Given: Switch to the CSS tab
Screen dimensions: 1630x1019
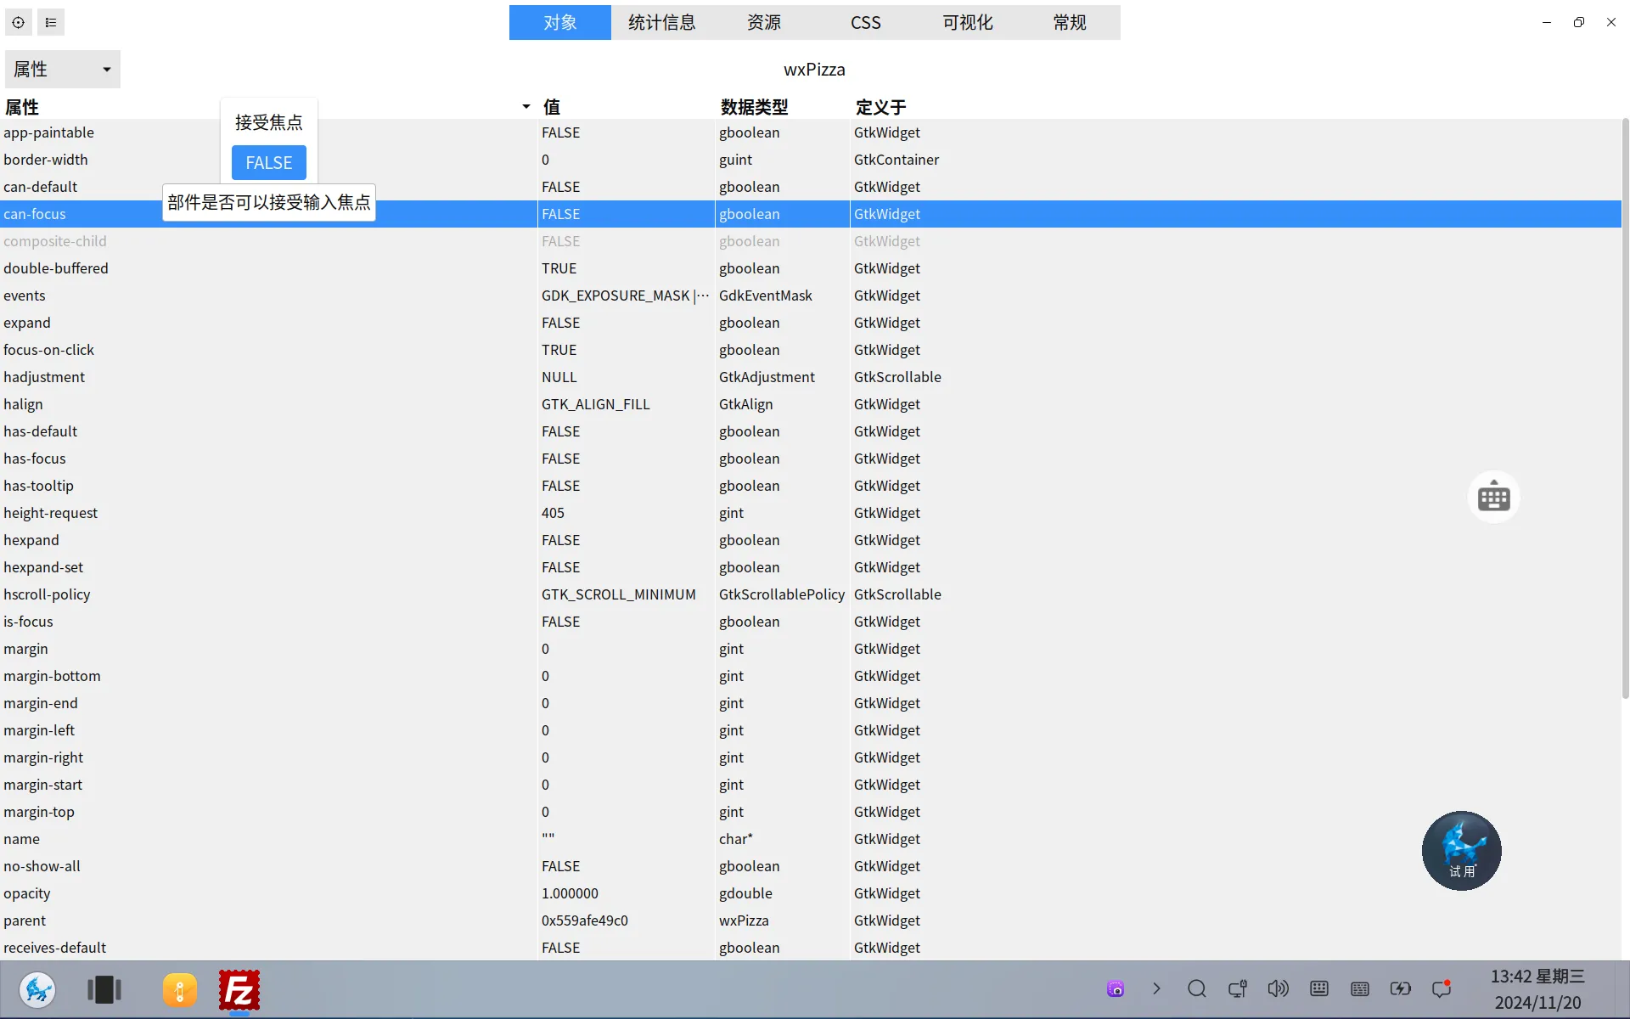Looking at the screenshot, I should [866, 23].
